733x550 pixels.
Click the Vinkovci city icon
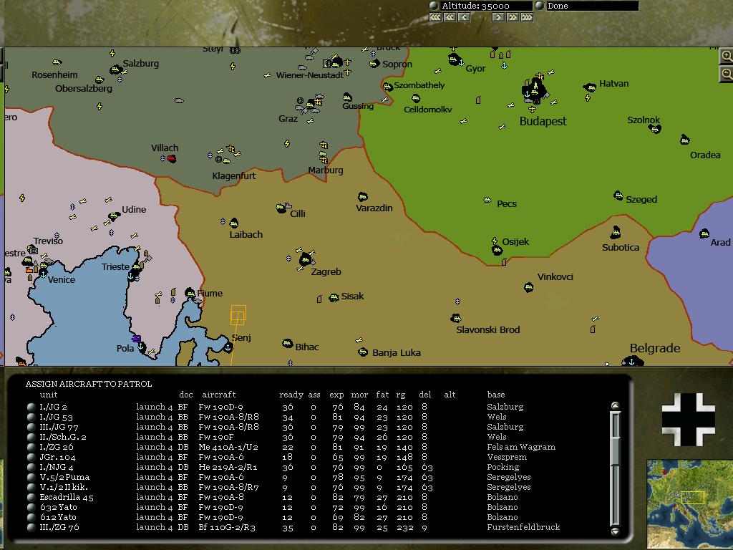[529, 287]
